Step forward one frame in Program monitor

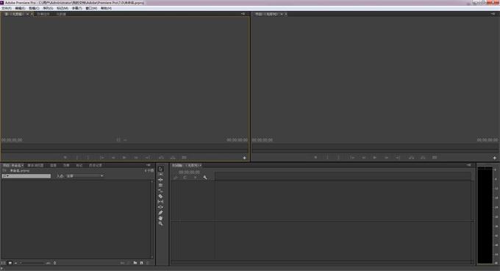[387, 158]
